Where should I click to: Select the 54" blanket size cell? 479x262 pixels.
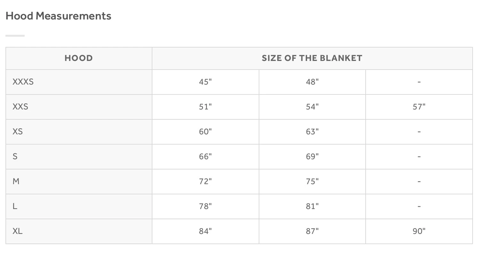[x=312, y=107]
